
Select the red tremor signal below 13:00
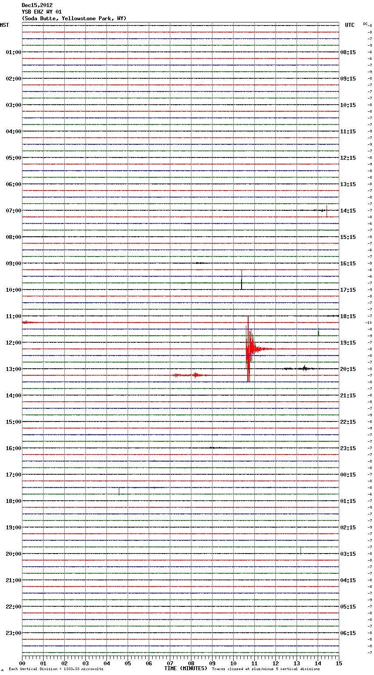pos(191,375)
